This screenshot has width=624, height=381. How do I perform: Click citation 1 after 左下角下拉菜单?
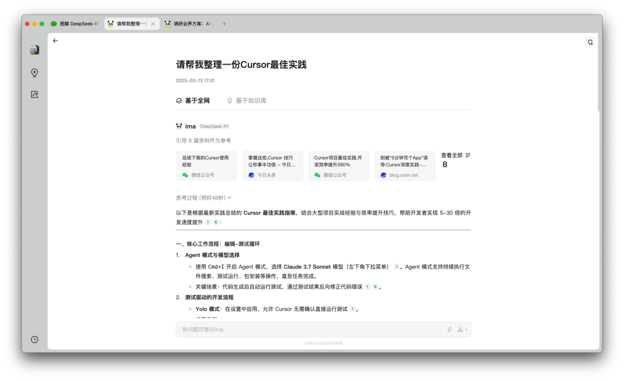(x=396, y=267)
